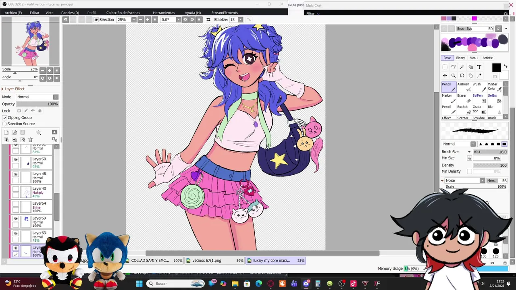The height and width of the screenshot is (290, 516).
Task: Switch to the Artistic brush tab
Action: click(488, 58)
